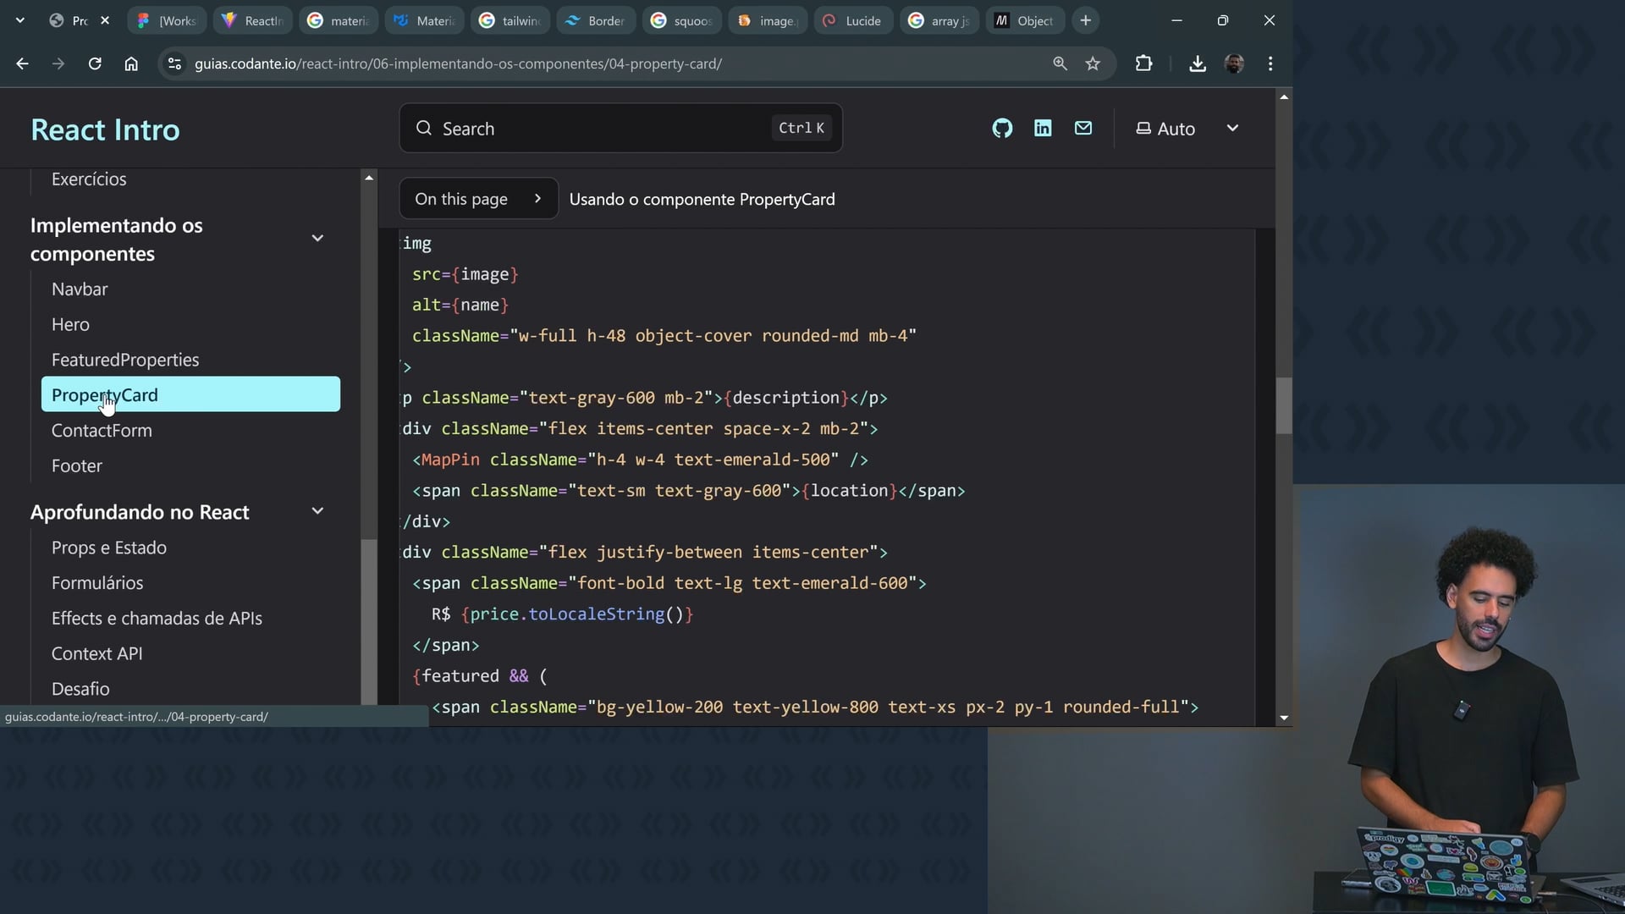Screen dimensions: 1625x914
Task: Bookmark page with star icon
Action: tap(1093, 63)
